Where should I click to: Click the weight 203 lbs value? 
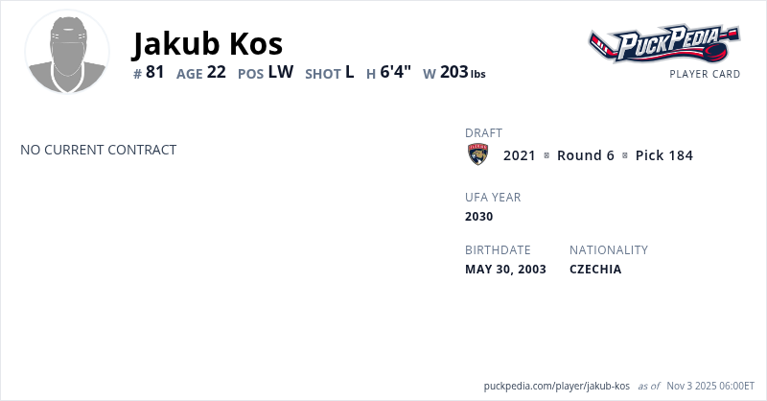[x=462, y=72]
